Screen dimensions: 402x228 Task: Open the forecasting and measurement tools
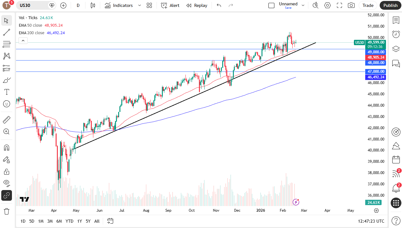point(6,68)
